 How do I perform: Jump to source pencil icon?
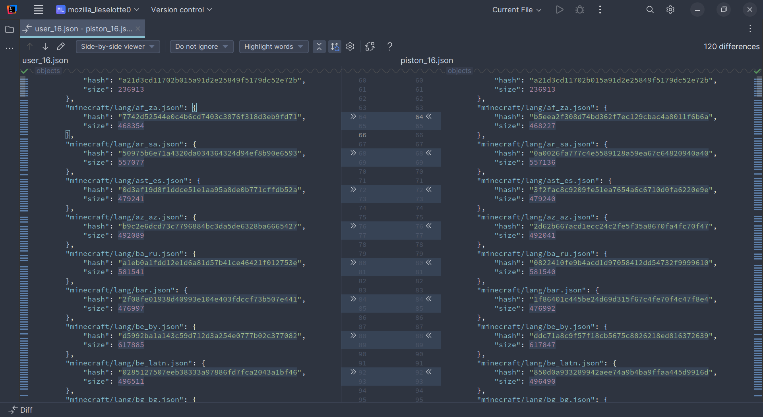click(61, 46)
